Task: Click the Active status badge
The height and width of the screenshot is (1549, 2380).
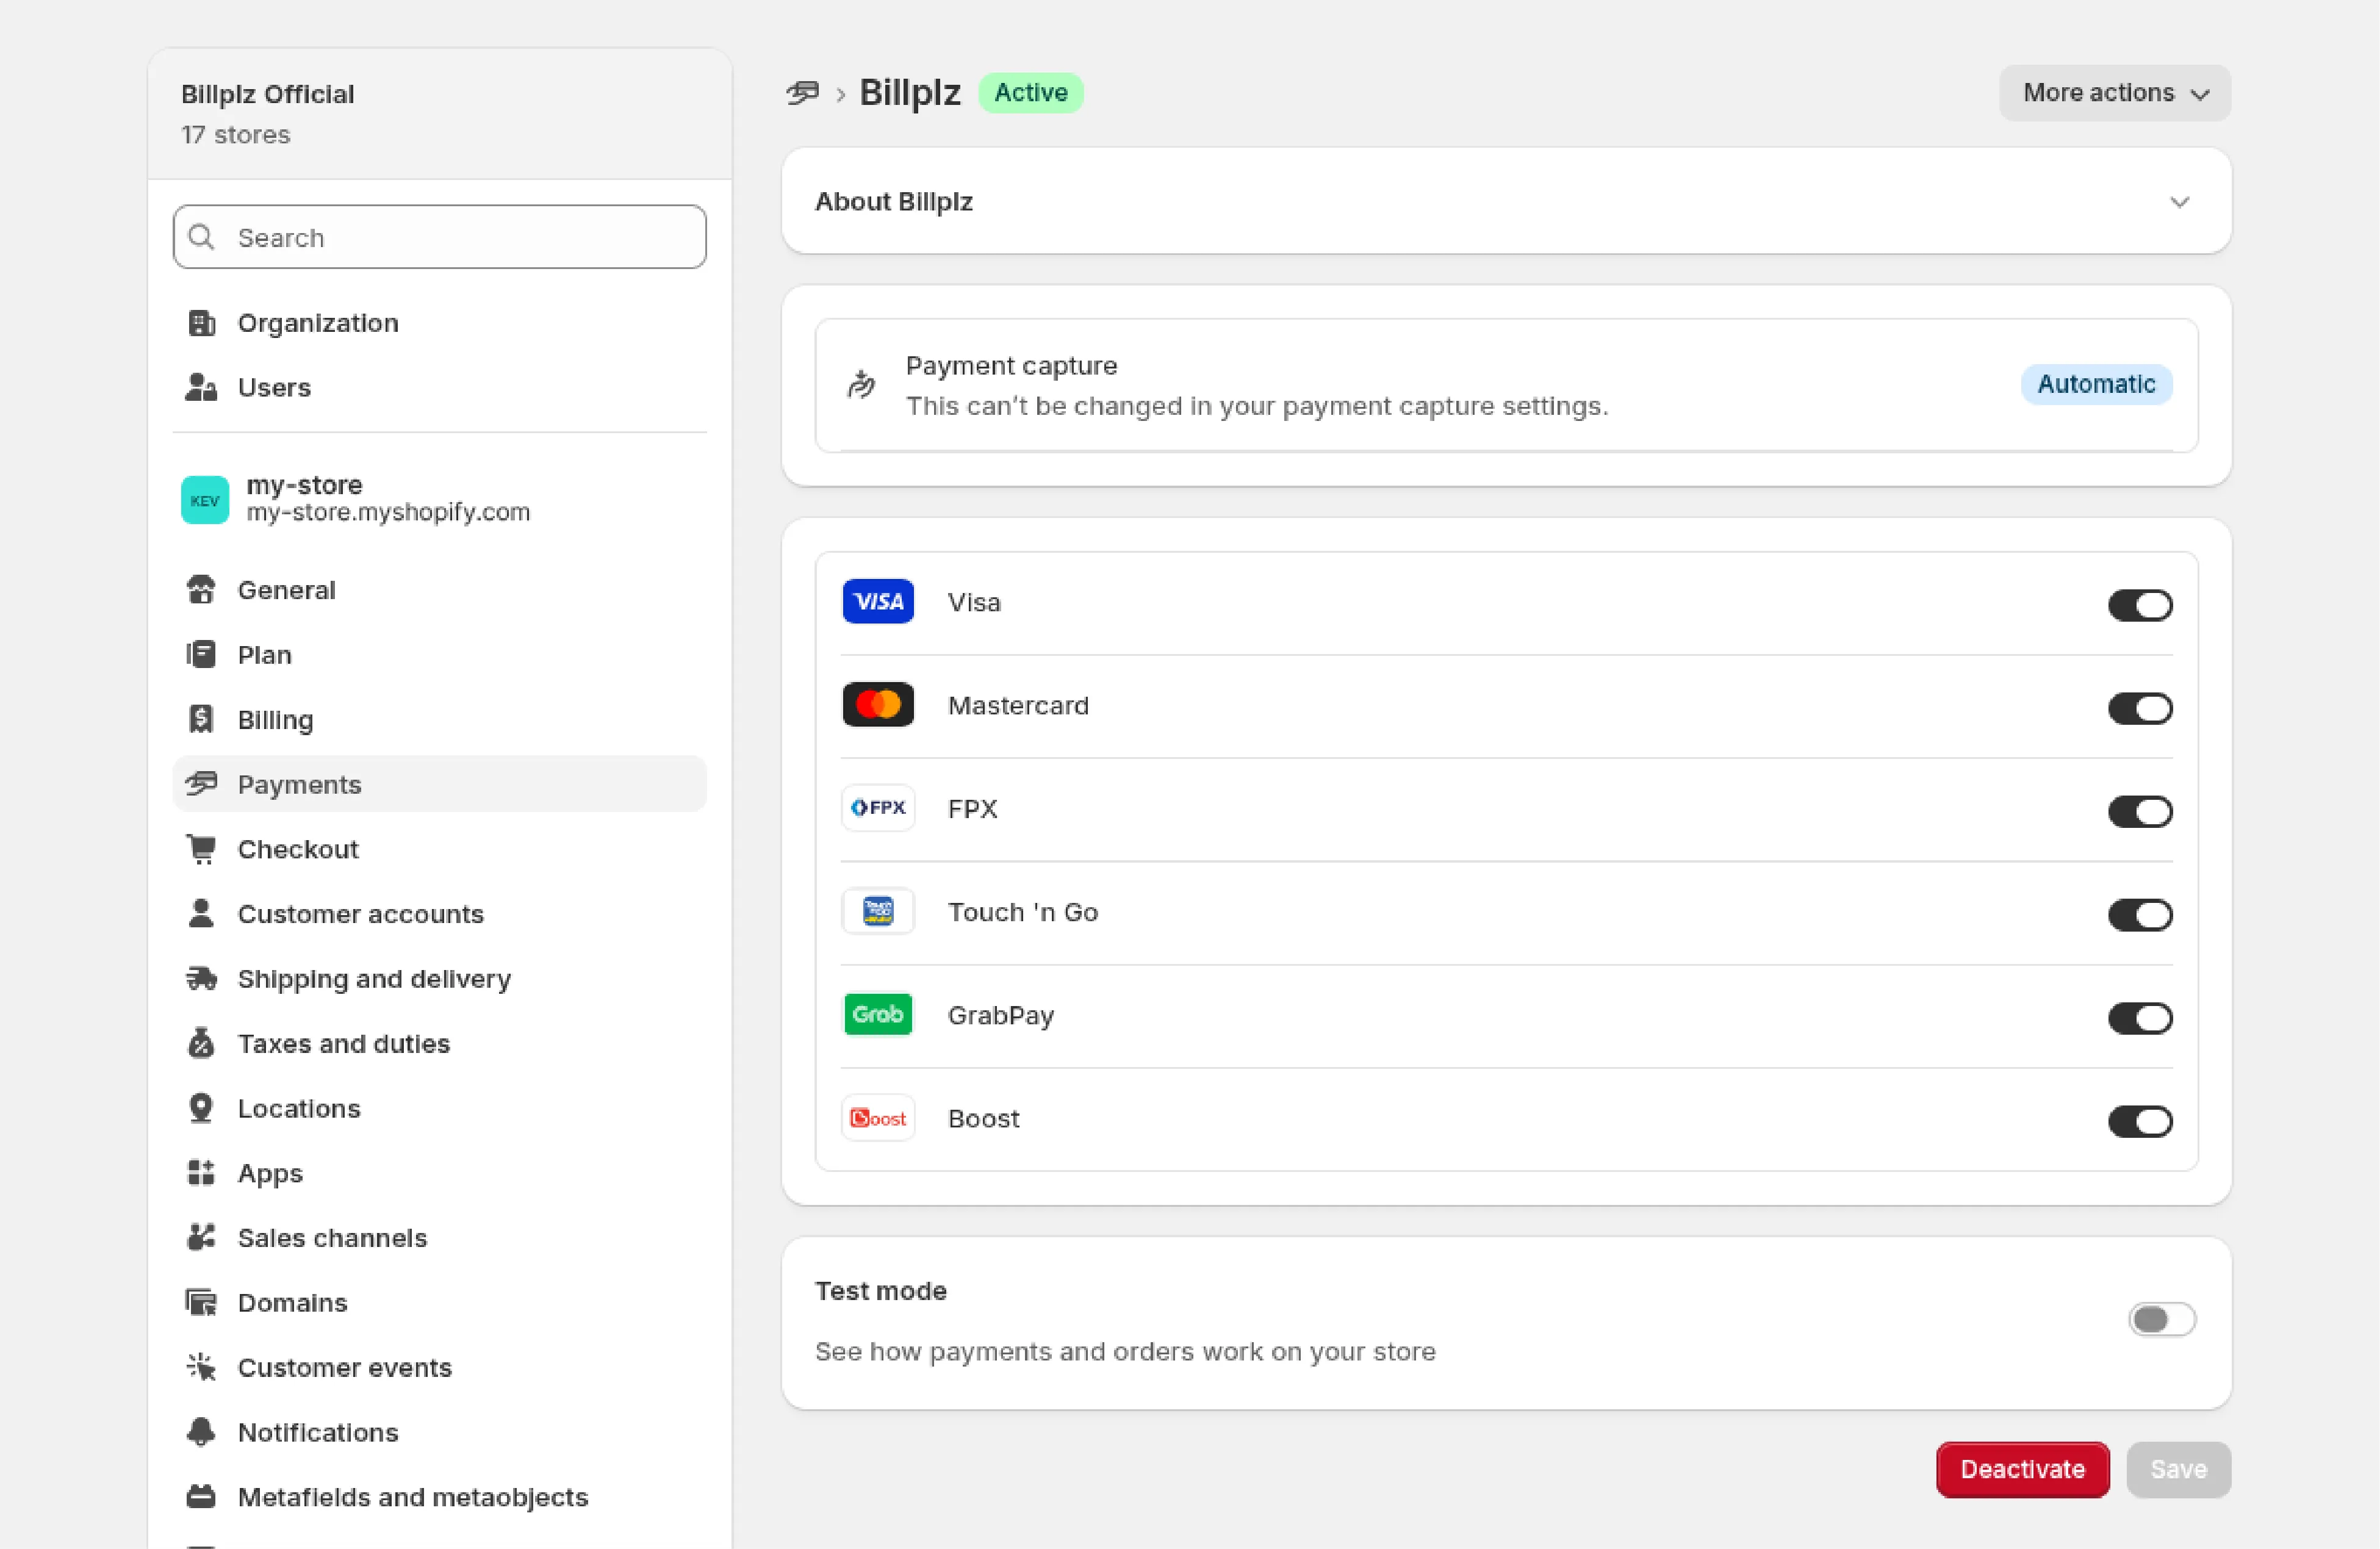Action: point(1031,93)
